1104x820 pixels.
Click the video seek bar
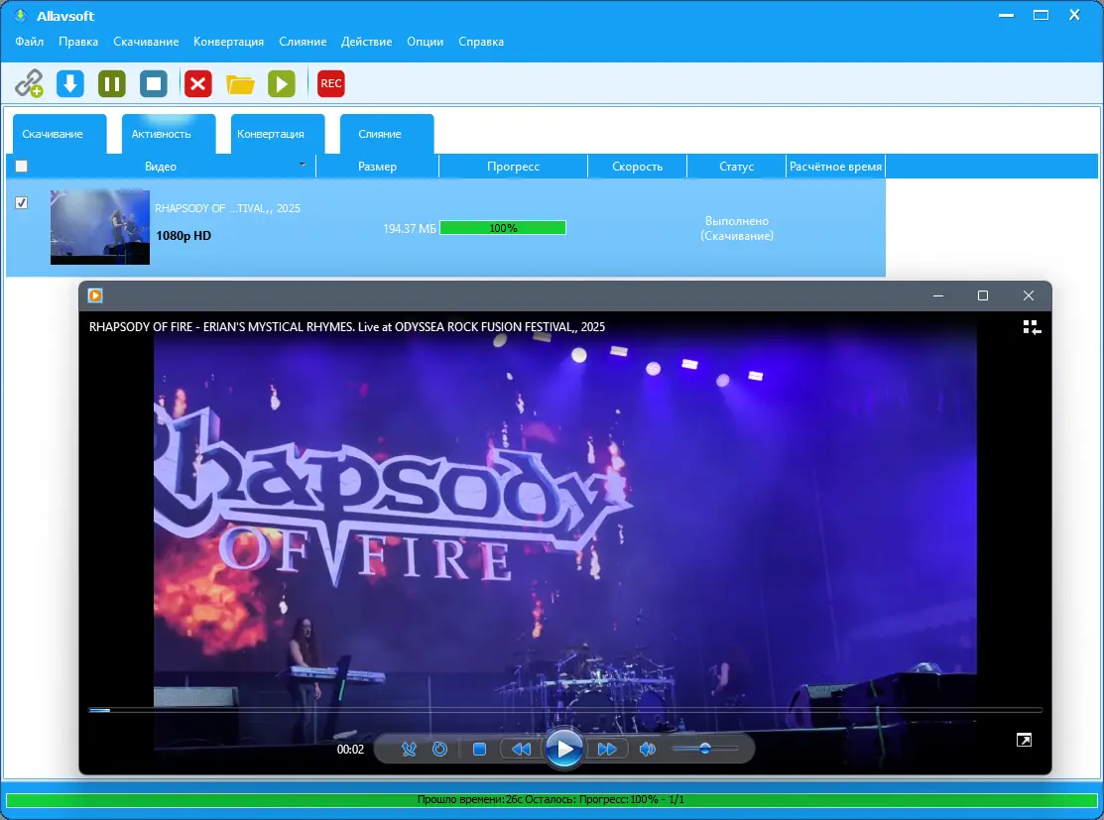point(564,710)
